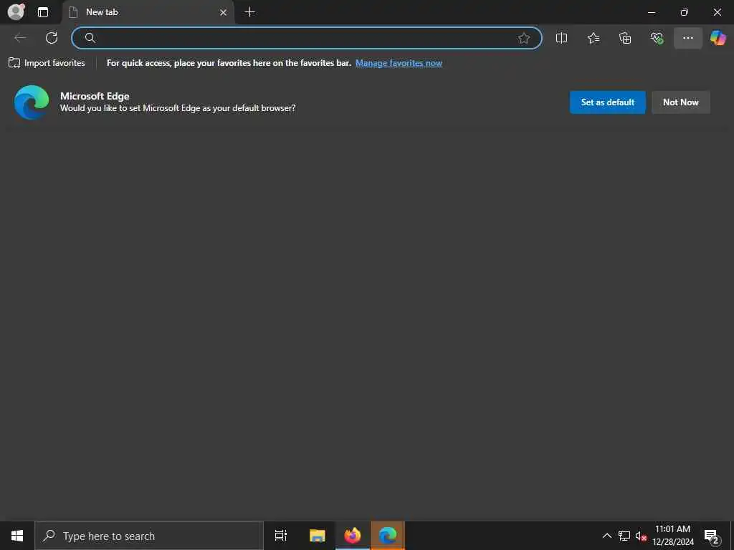
Task: Click Set as default button
Action: (x=608, y=102)
